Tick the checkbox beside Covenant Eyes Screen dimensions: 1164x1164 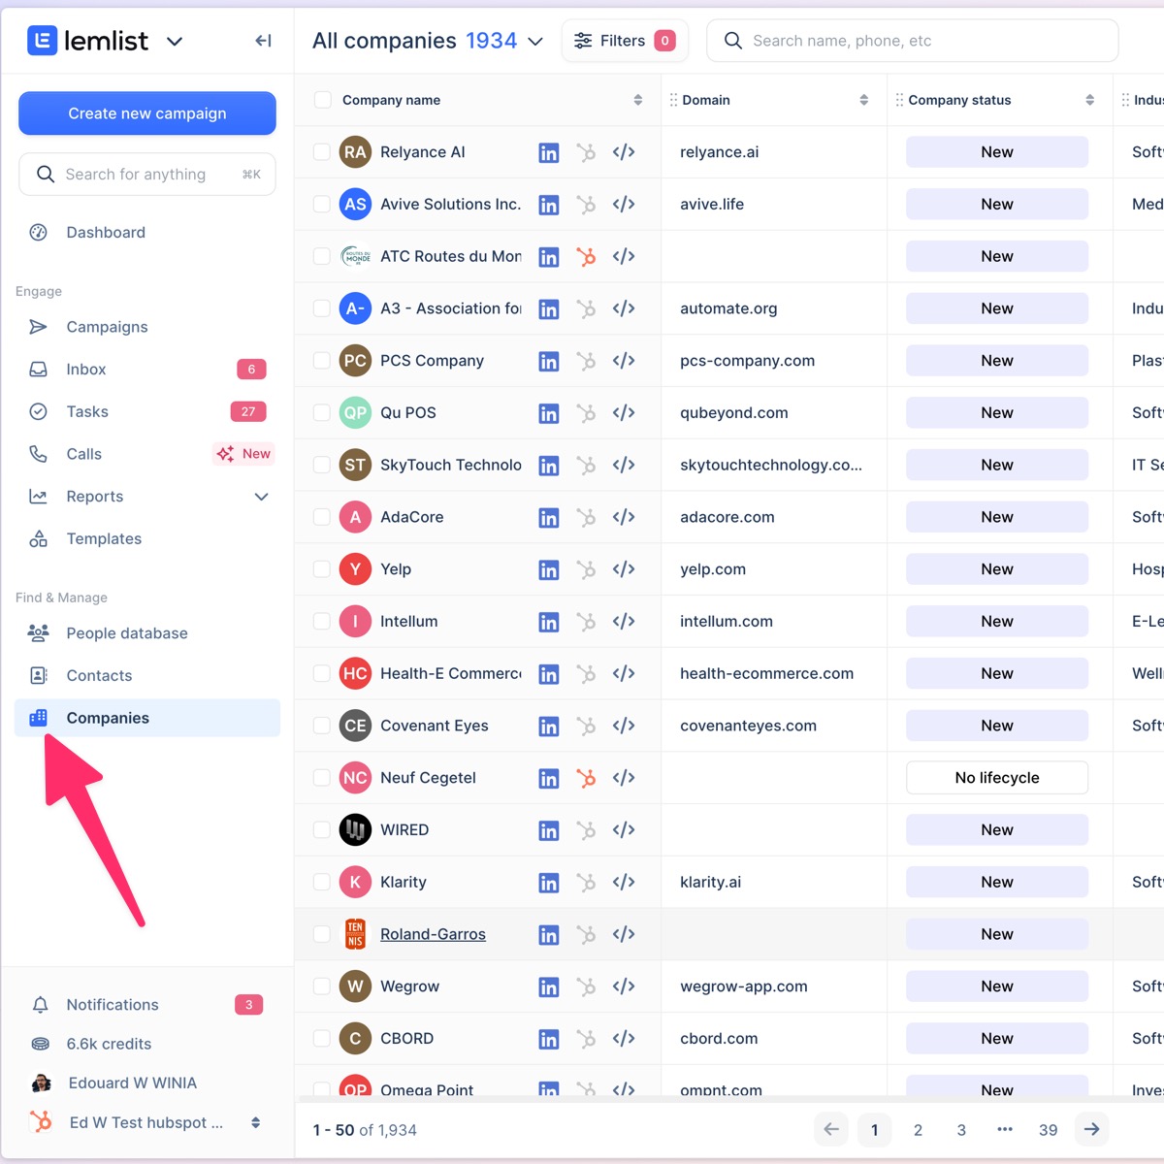point(321,726)
